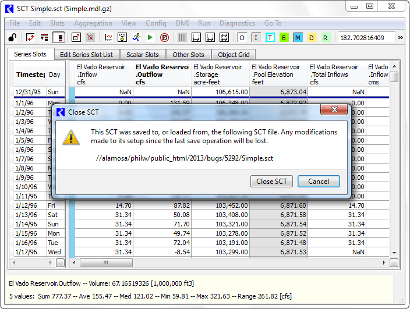Click the Total Inflows column header
410x309 pixels.
coord(337,74)
